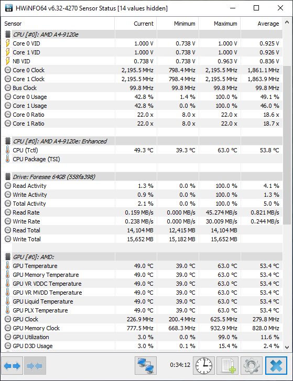Reset the elapsed time clock icon

click(x=204, y=366)
